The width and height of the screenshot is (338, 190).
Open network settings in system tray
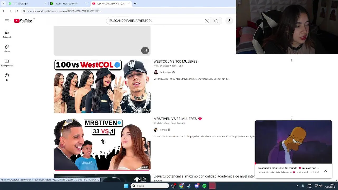[316, 186]
